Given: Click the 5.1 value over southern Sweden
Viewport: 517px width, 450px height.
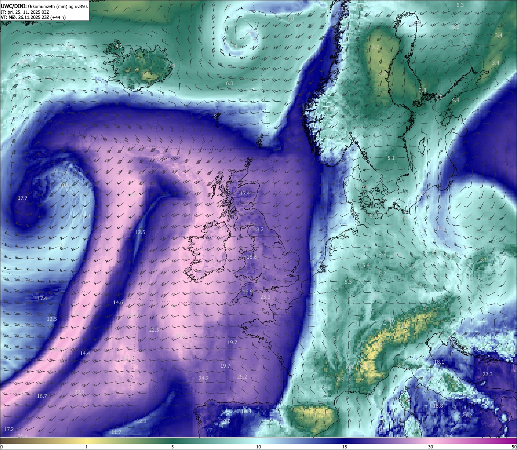Looking at the screenshot, I should 391,158.
